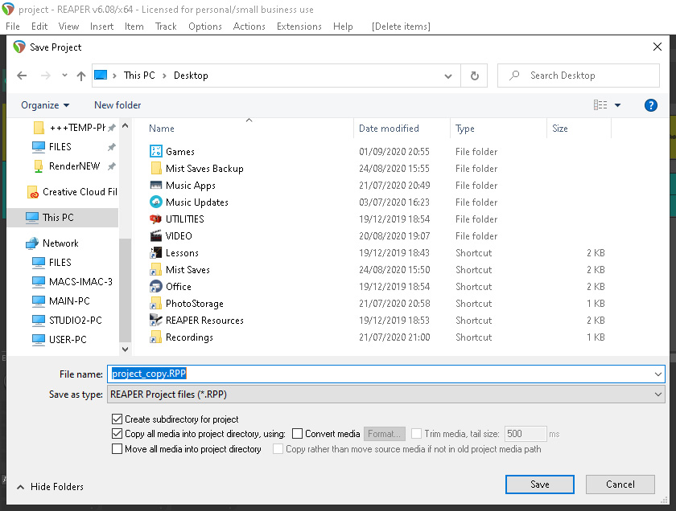The height and width of the screenshot is (511, 676).
Task: Click the This PC monitor icon in sidebar
Action: pyautogui.click(x=32, y=218)
